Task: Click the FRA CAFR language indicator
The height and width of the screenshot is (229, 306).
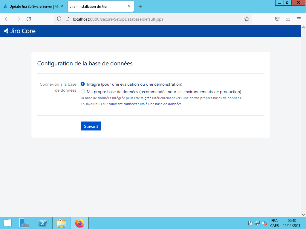Action: tap(274, 223)
